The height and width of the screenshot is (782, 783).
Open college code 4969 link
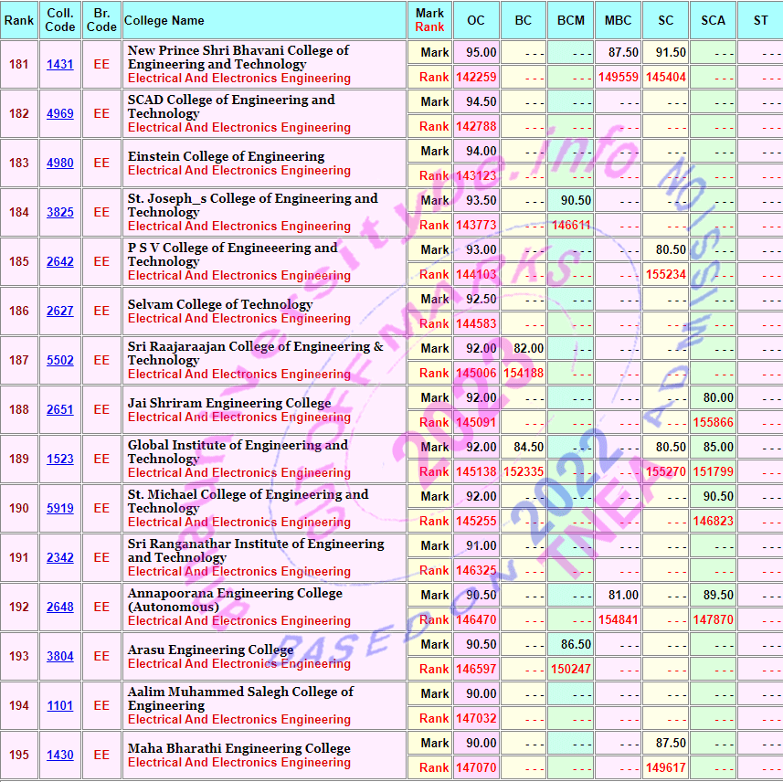click(60, 114)
